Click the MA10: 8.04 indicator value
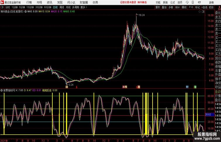Image resolution: width=221 pixels, height=142 pixels. click(x=44, y=12)
